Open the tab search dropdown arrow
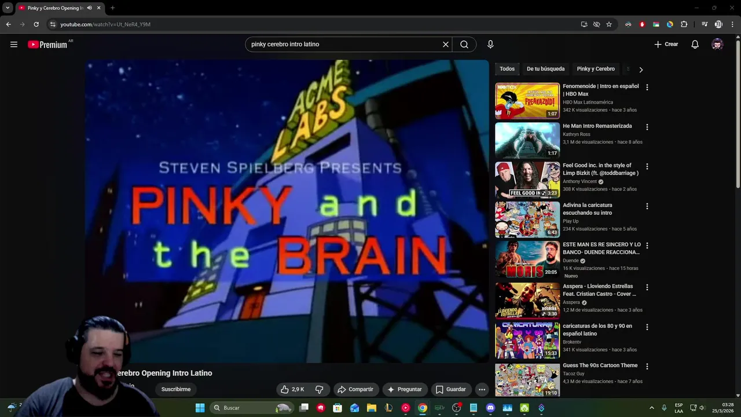 (8, 8)
